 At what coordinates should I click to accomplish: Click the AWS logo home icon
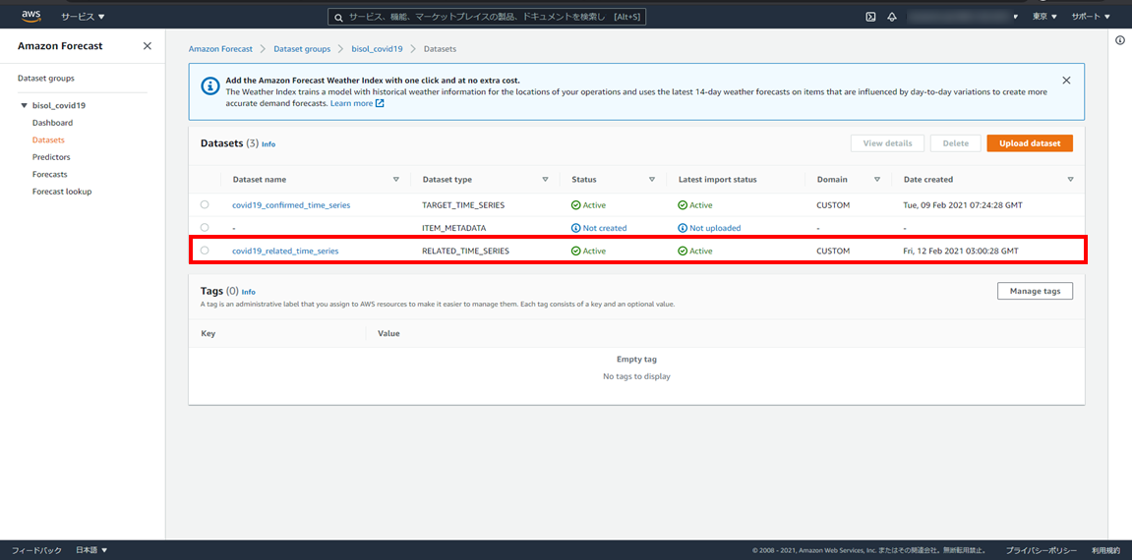(x=30, y=17)
